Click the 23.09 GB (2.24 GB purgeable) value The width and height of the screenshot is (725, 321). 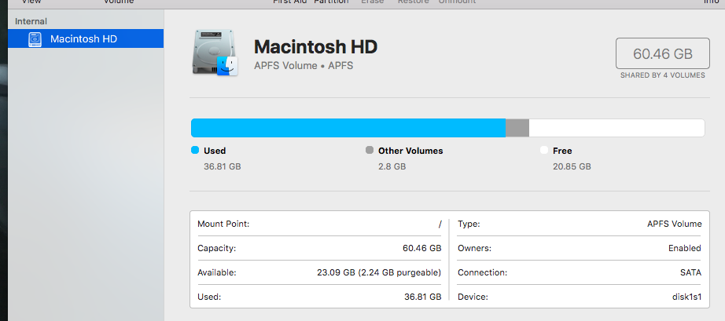point(379,272)
